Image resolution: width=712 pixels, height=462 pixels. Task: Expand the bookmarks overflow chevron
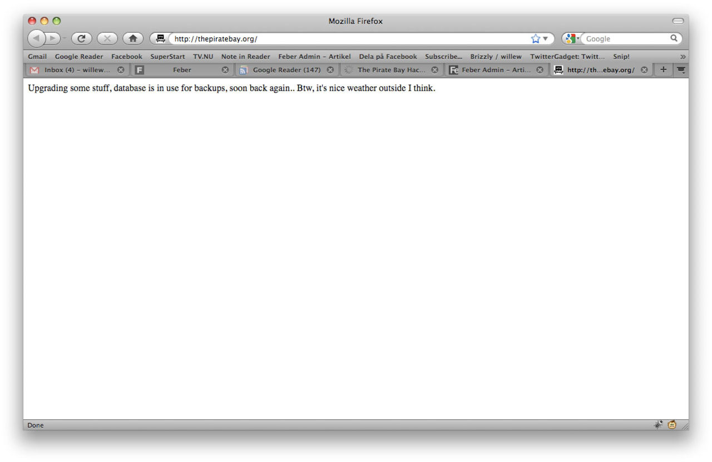683,56
